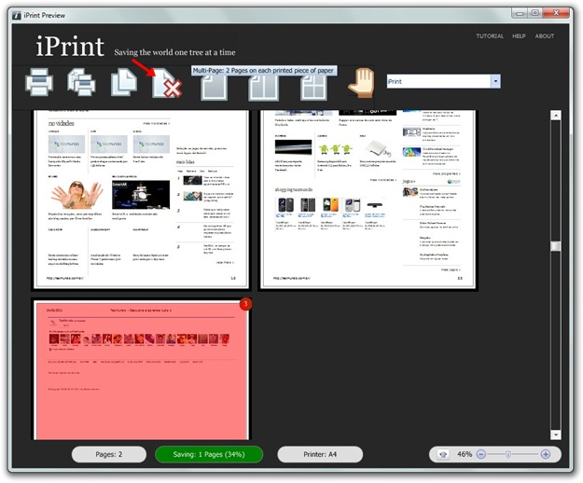
Task: Select two pages per sheet layout icon
Action: coord(263,88)
